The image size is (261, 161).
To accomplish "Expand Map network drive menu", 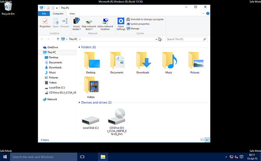I will click(x=89, y=24).
